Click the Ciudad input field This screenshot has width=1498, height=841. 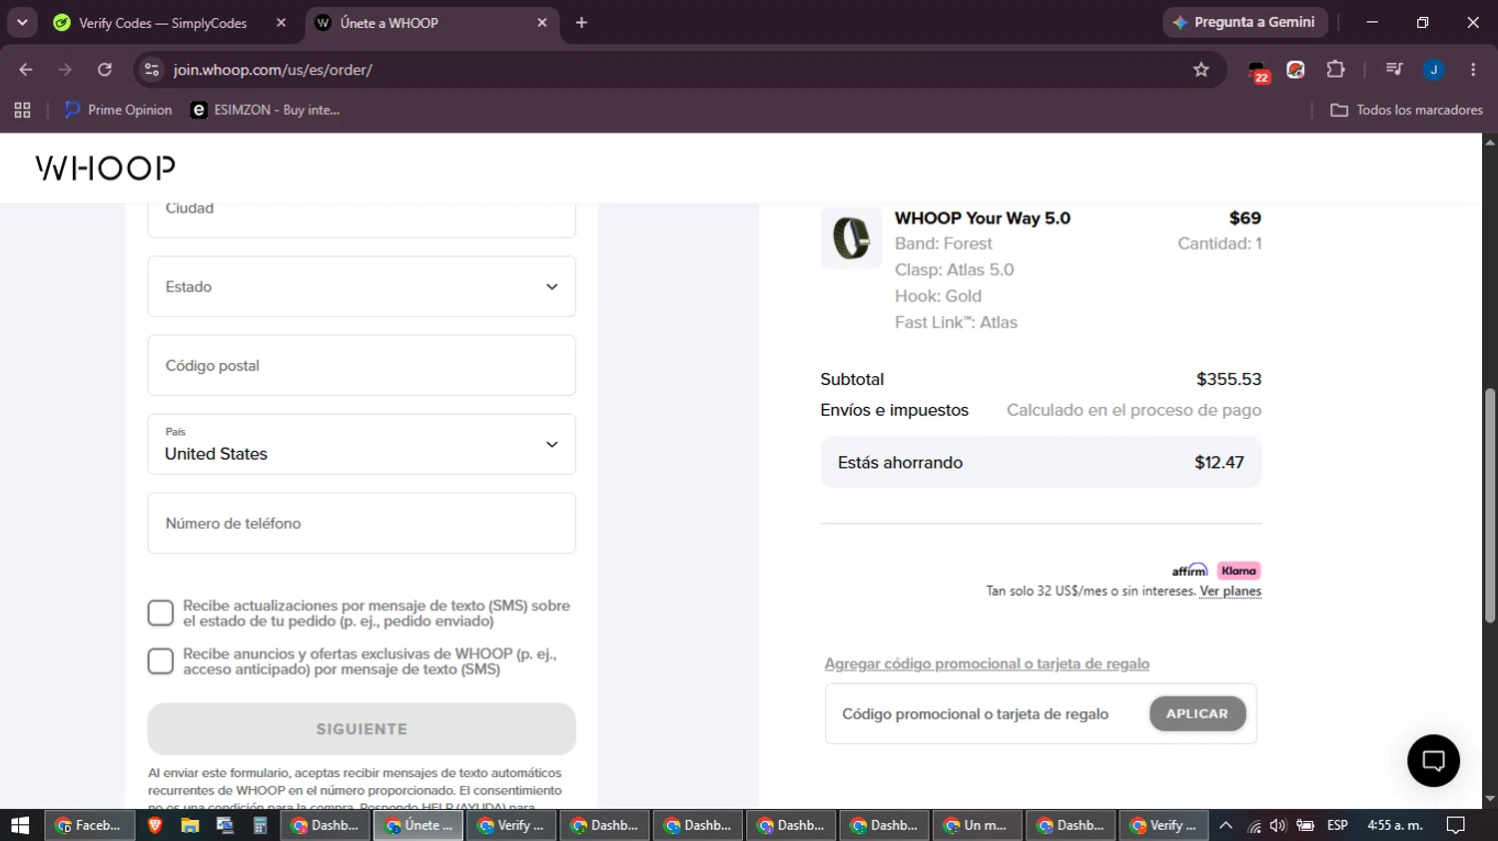pyautogui.click(x=362, y=219)
